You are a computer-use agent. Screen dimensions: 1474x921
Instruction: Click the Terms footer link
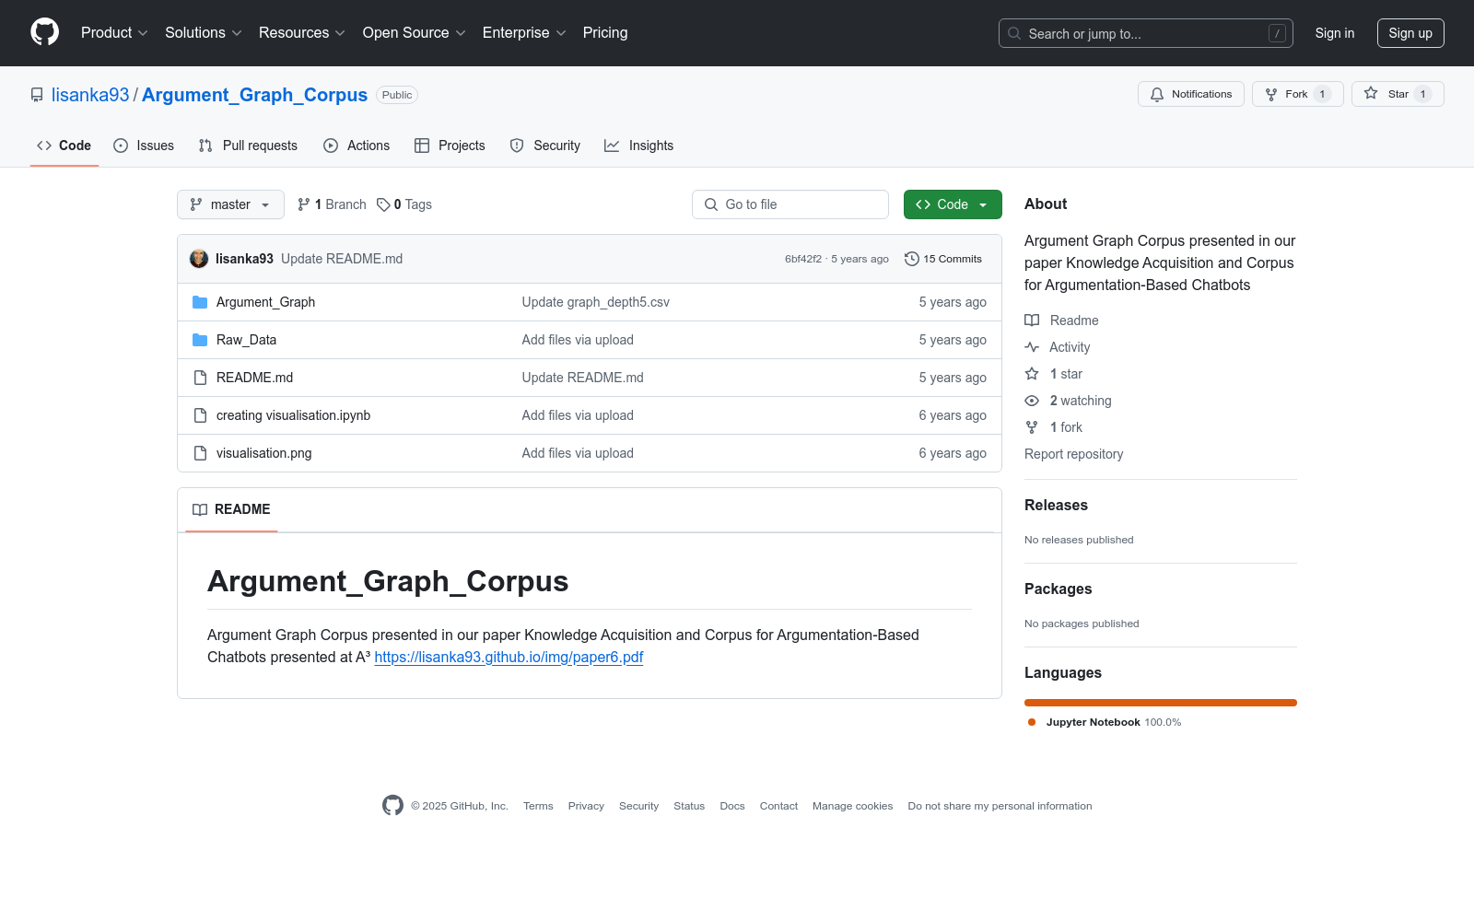click(x=538, y=806)
